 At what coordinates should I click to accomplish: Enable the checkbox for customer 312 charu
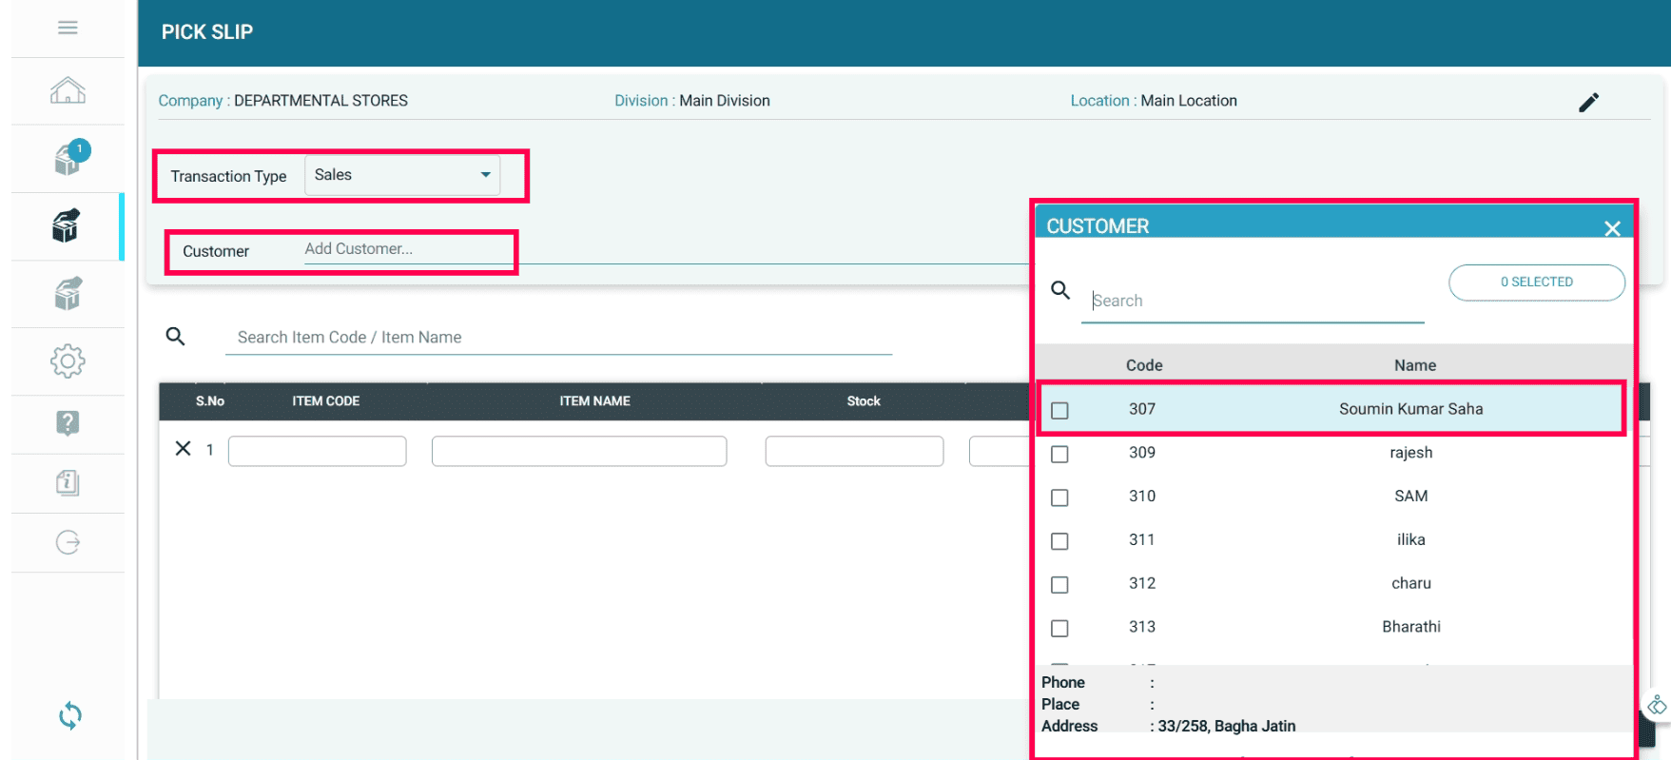tap(1059, 585)
